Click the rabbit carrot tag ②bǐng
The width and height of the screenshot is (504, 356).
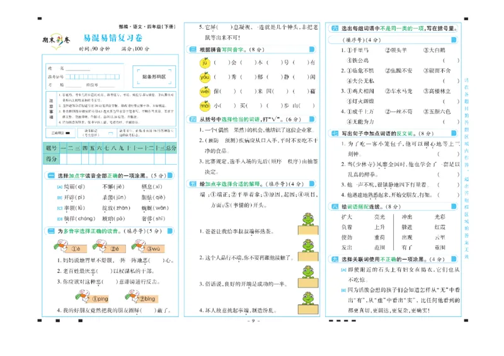tap(142, 297)
